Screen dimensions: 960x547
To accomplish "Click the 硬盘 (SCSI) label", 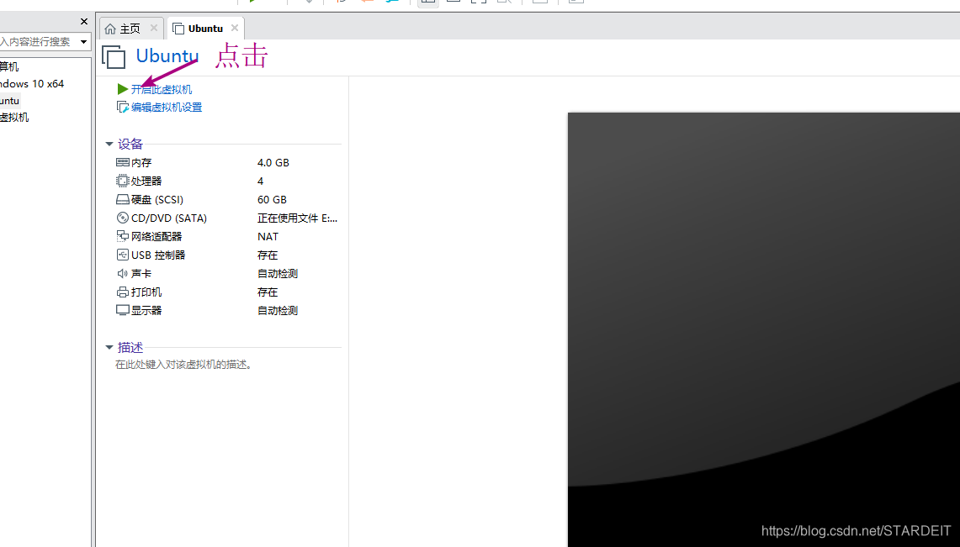I will point(157,200).
